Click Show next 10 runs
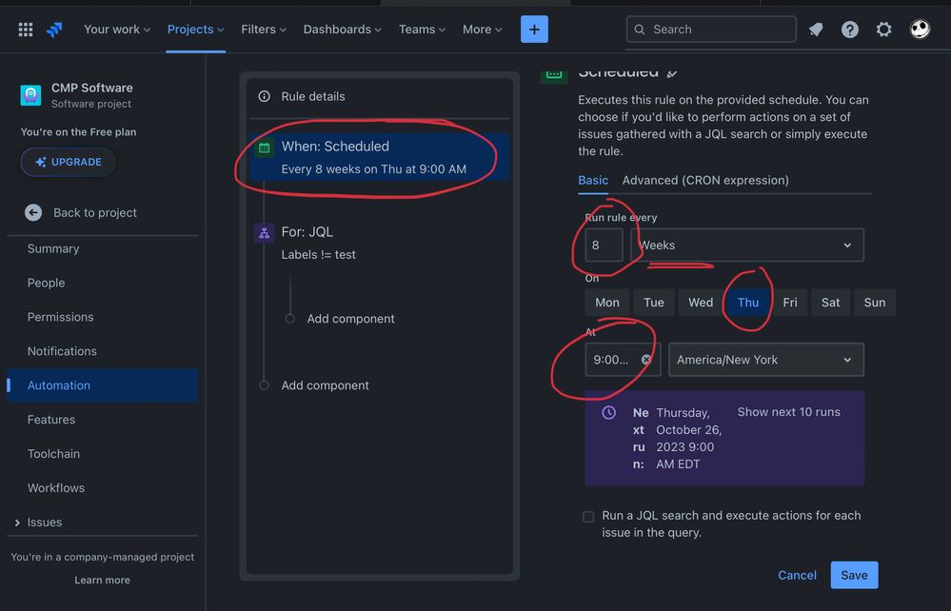The width and height of the screenshot is (951, 611). click(x=788, y=412)
